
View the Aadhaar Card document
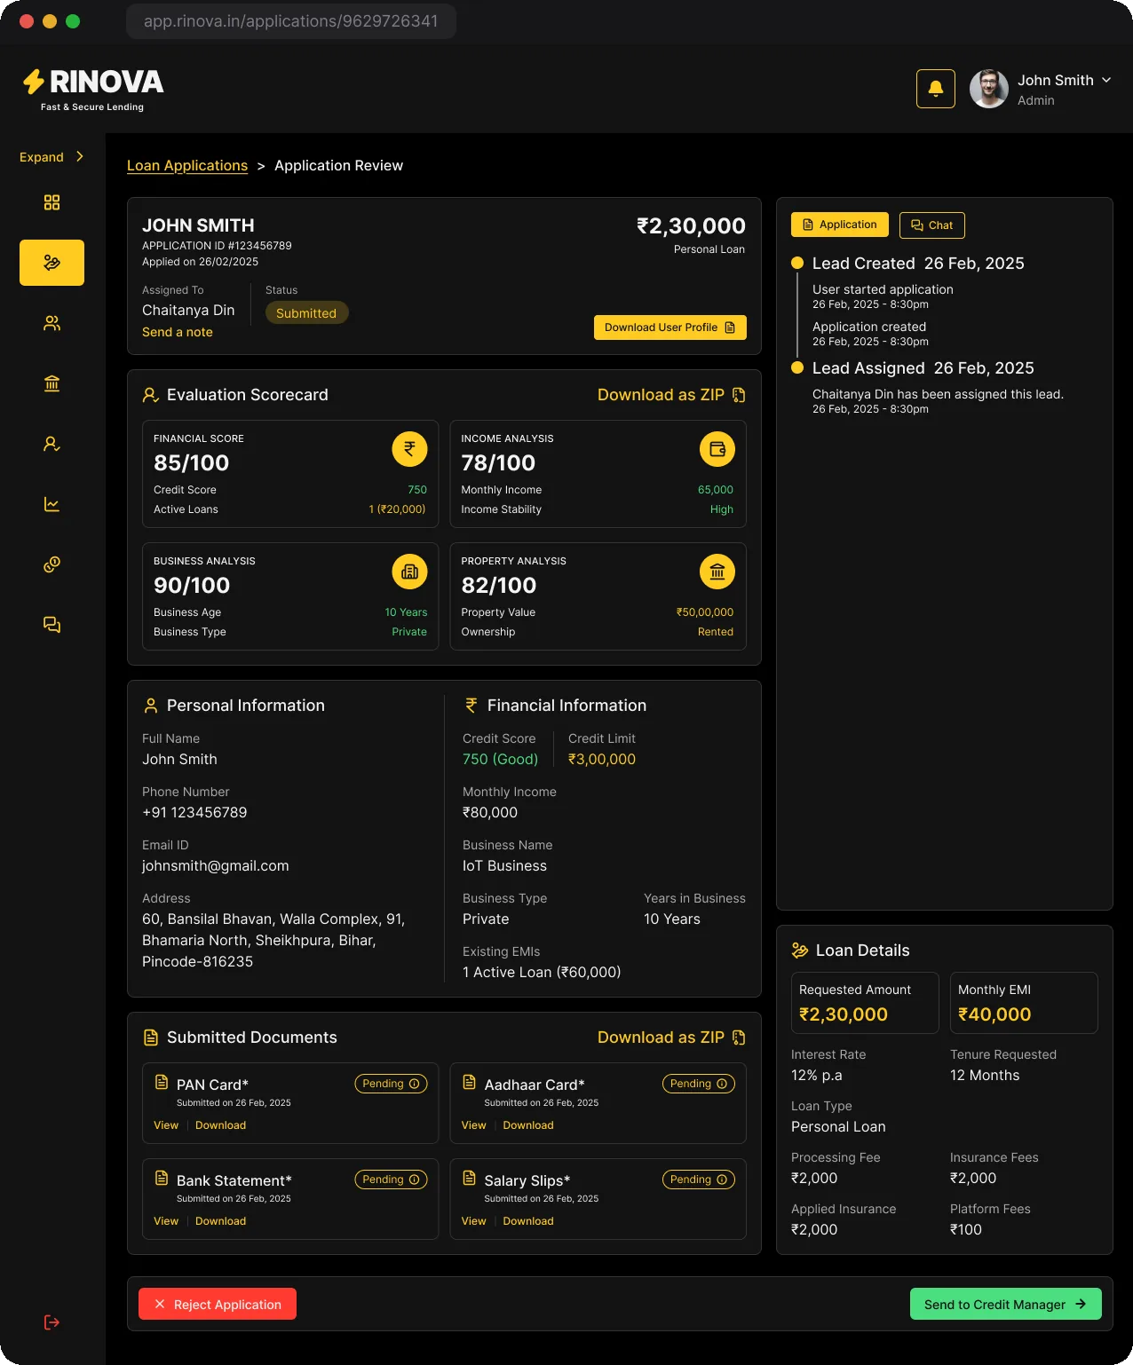pos(474,1125)
